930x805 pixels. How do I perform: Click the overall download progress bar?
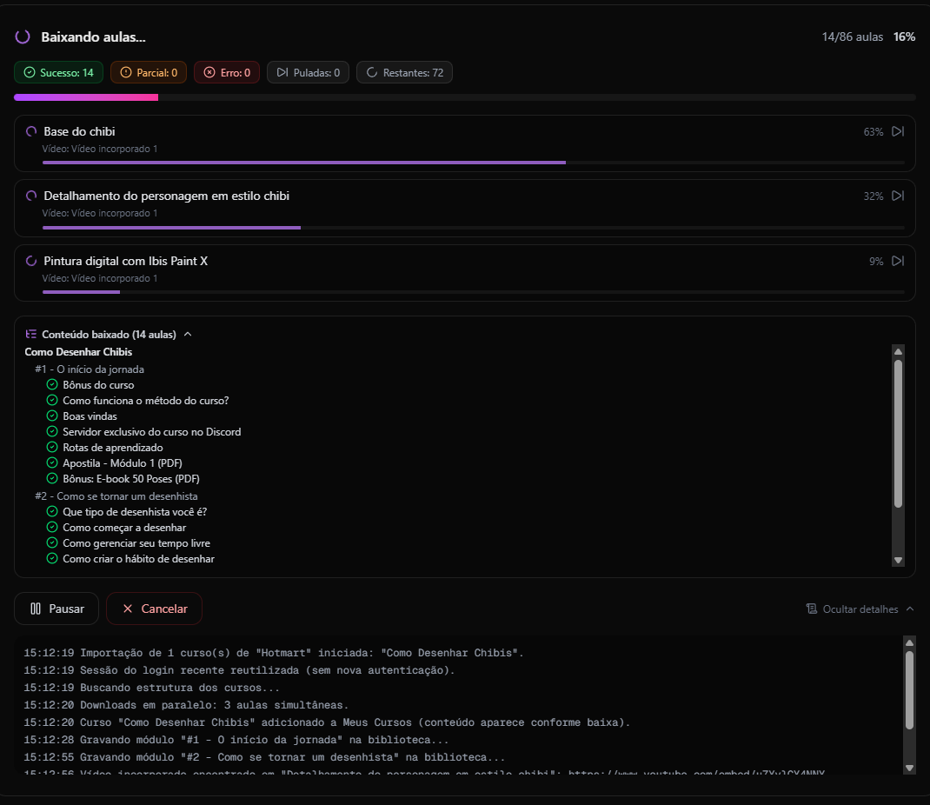[x=465, y=97]
